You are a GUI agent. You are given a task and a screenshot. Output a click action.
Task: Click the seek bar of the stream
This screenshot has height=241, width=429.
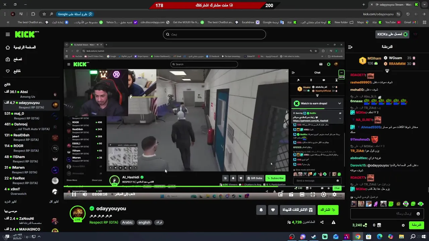point(204,186)
